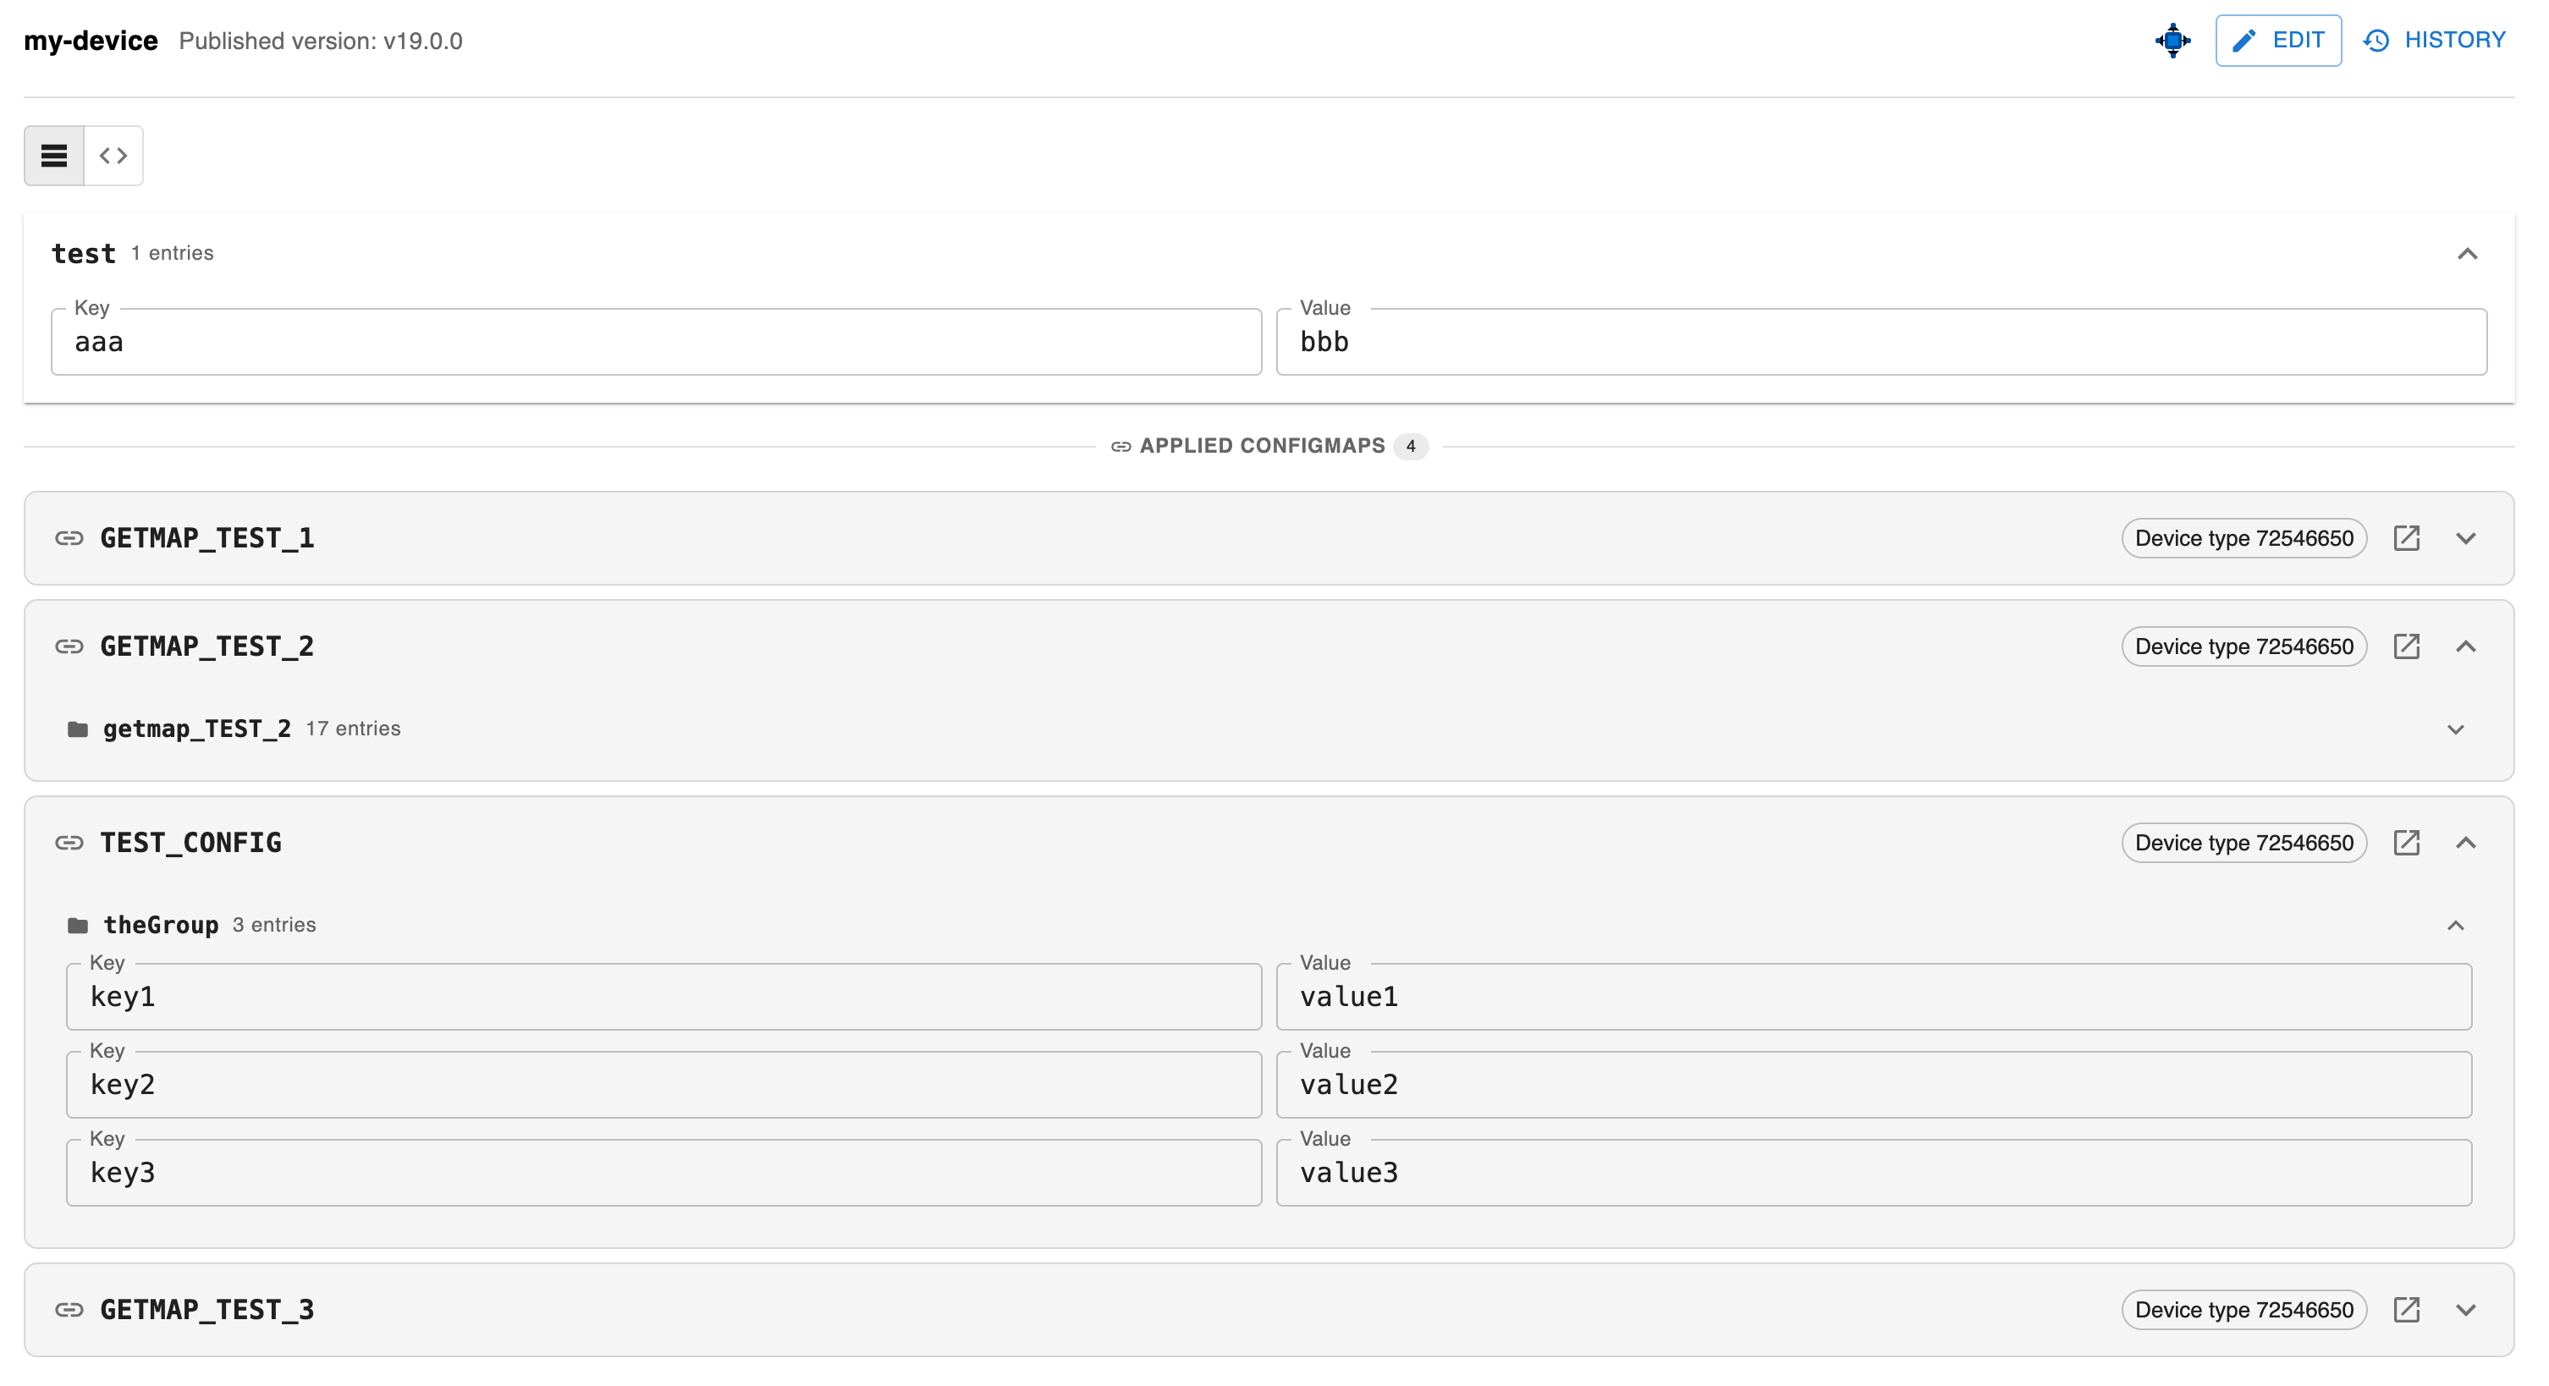Collapse the test section chevron
The image size is (2549, 1386).
(2467, 254)
